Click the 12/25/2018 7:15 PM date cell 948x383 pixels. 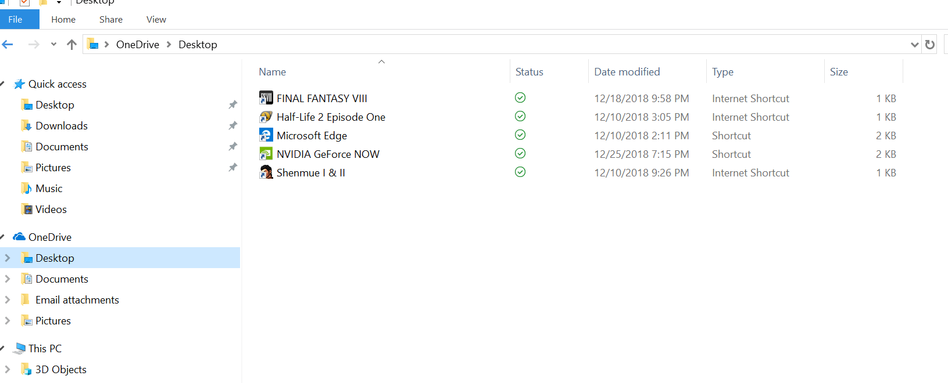tap(642, 154)
